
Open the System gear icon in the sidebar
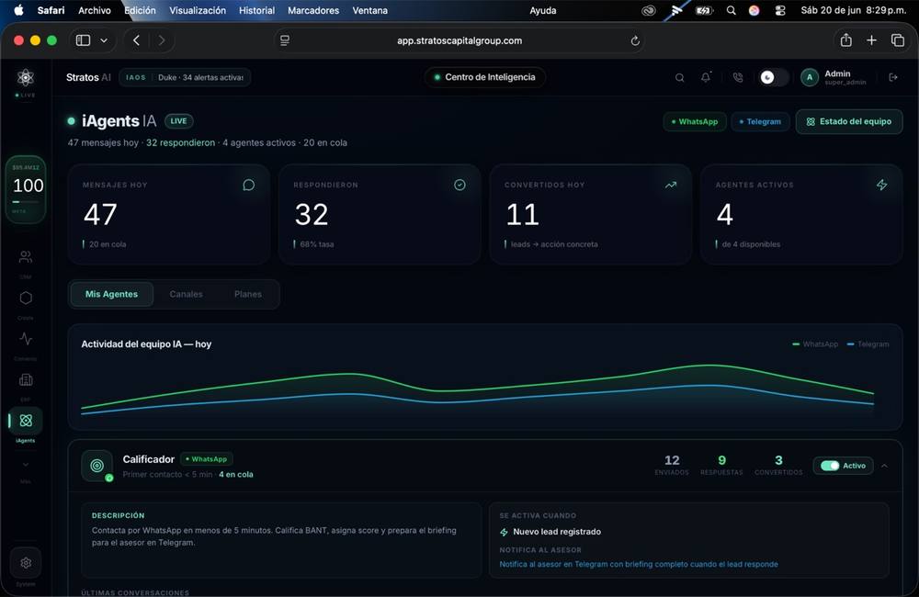tap(26, 563)
